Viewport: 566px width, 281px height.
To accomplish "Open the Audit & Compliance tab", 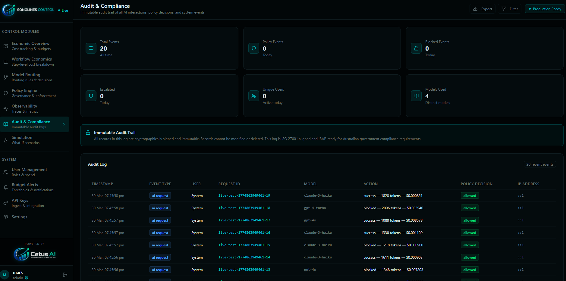I will point(31,121).
